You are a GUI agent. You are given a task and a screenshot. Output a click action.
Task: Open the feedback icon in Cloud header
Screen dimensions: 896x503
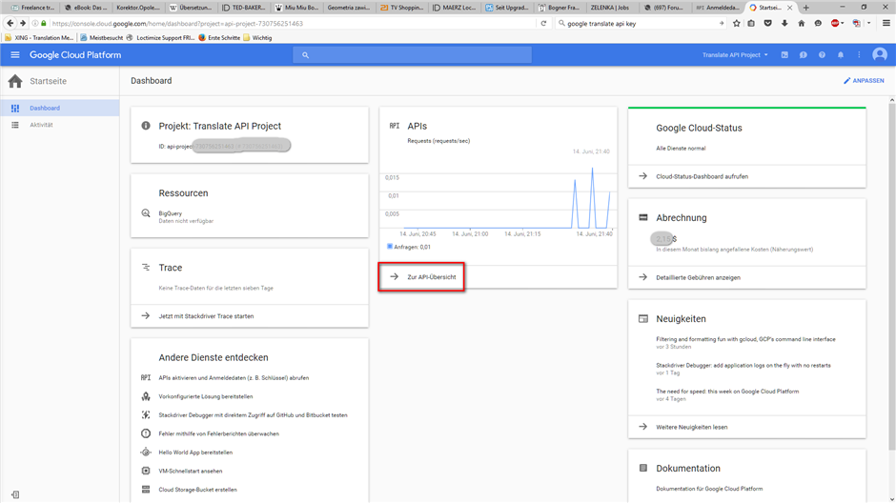804,55
